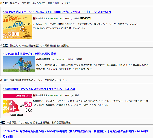
Task: Select the 残り45日! label
Action: 85,18
